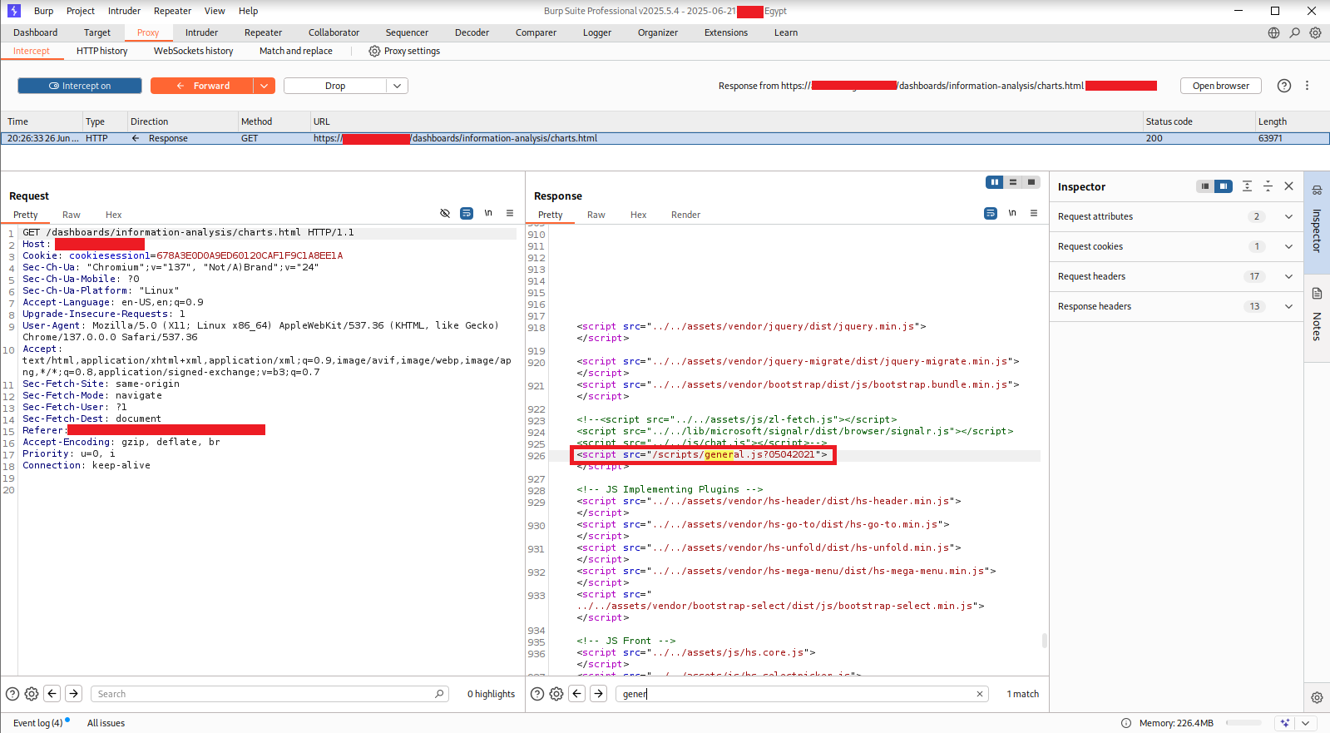Dock Inspector panel to the left

click(1204, 186)
